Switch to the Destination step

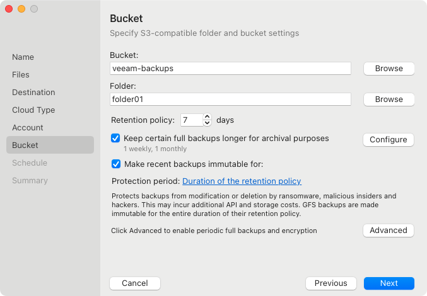click(x=33, y=92)
